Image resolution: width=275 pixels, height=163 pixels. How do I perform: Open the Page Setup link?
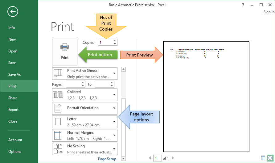(x=107, y=159)
